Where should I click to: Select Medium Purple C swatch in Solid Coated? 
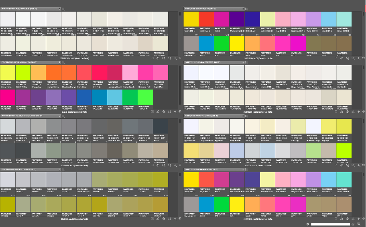237,19
